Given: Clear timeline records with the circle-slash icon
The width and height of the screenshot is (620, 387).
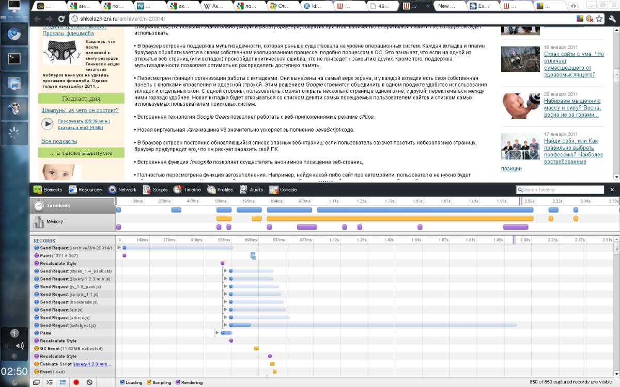Looking at the screenshot, I should [89, 382].
